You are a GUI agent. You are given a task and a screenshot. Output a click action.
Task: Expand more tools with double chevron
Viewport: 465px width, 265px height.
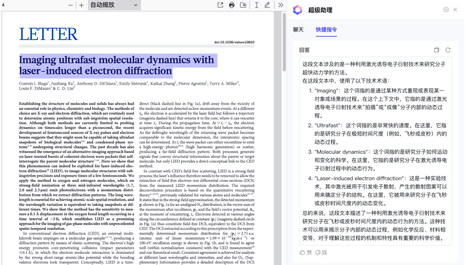(x=281, y=5)
